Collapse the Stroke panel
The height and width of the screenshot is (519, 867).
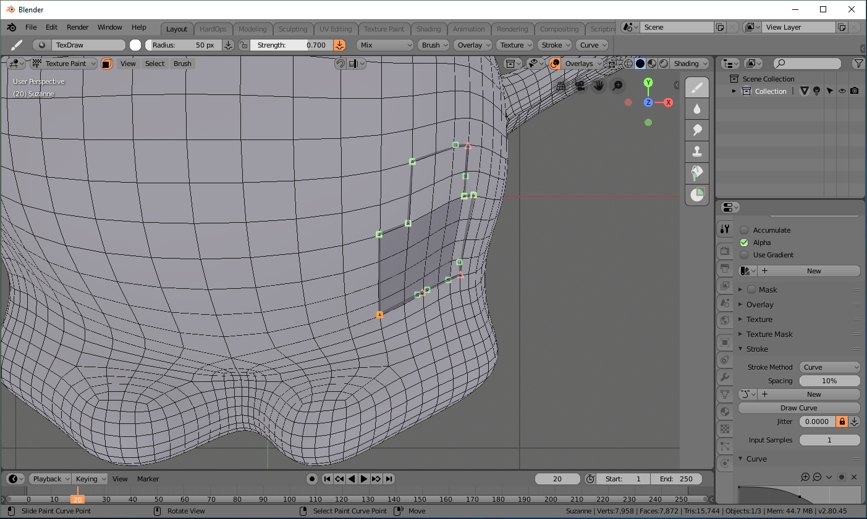click(x=757, y=349)
